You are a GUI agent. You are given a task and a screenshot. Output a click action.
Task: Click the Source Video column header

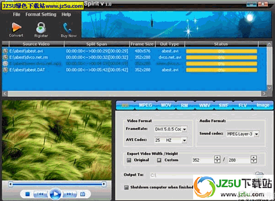pyautogui.click(x=36, y=44)
